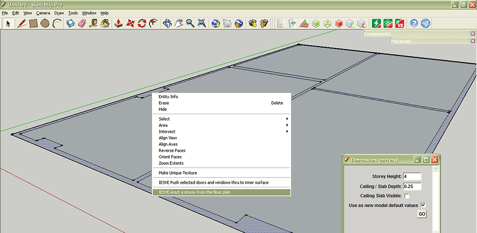Toggle the Ceiling Slab Visible checkbox
This screenshot has height=233, width=477.
pos(407,196)
